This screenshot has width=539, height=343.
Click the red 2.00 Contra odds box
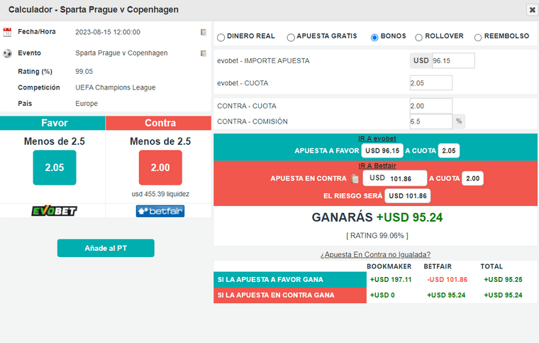pyautogui.click(x=160, y=168)
